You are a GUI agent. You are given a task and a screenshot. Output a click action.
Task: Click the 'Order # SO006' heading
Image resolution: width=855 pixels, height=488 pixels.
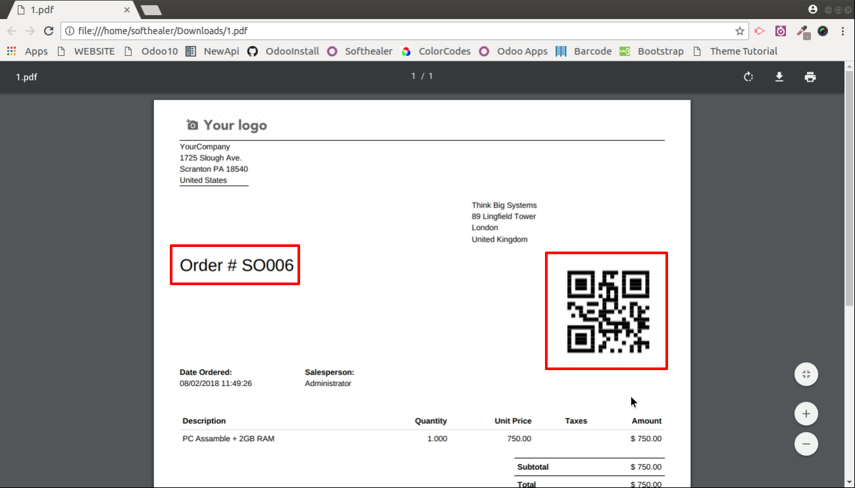tap(236, 265)
